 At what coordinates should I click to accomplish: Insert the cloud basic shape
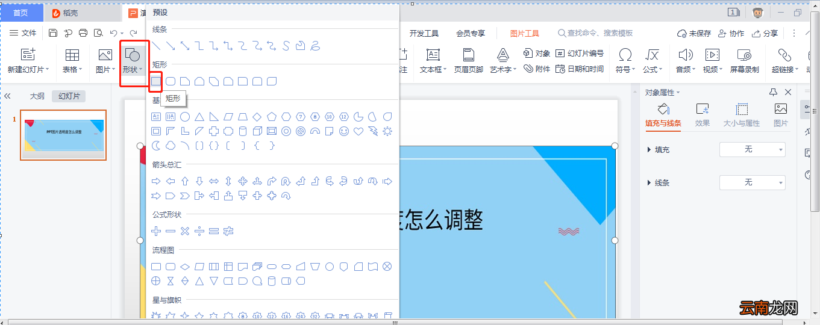pos(171,145)
